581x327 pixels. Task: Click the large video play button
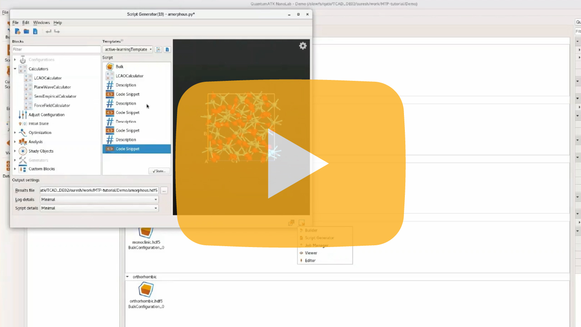[x=290, y=163]
